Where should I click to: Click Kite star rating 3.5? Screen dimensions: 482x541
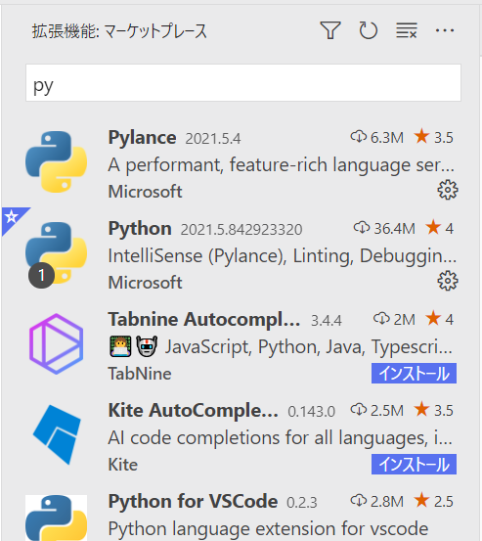[x=434, y=410]
